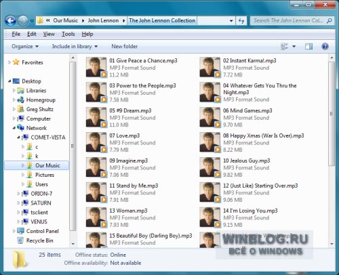Open the Help menu

pyautogui.click(x=87, y=34)
